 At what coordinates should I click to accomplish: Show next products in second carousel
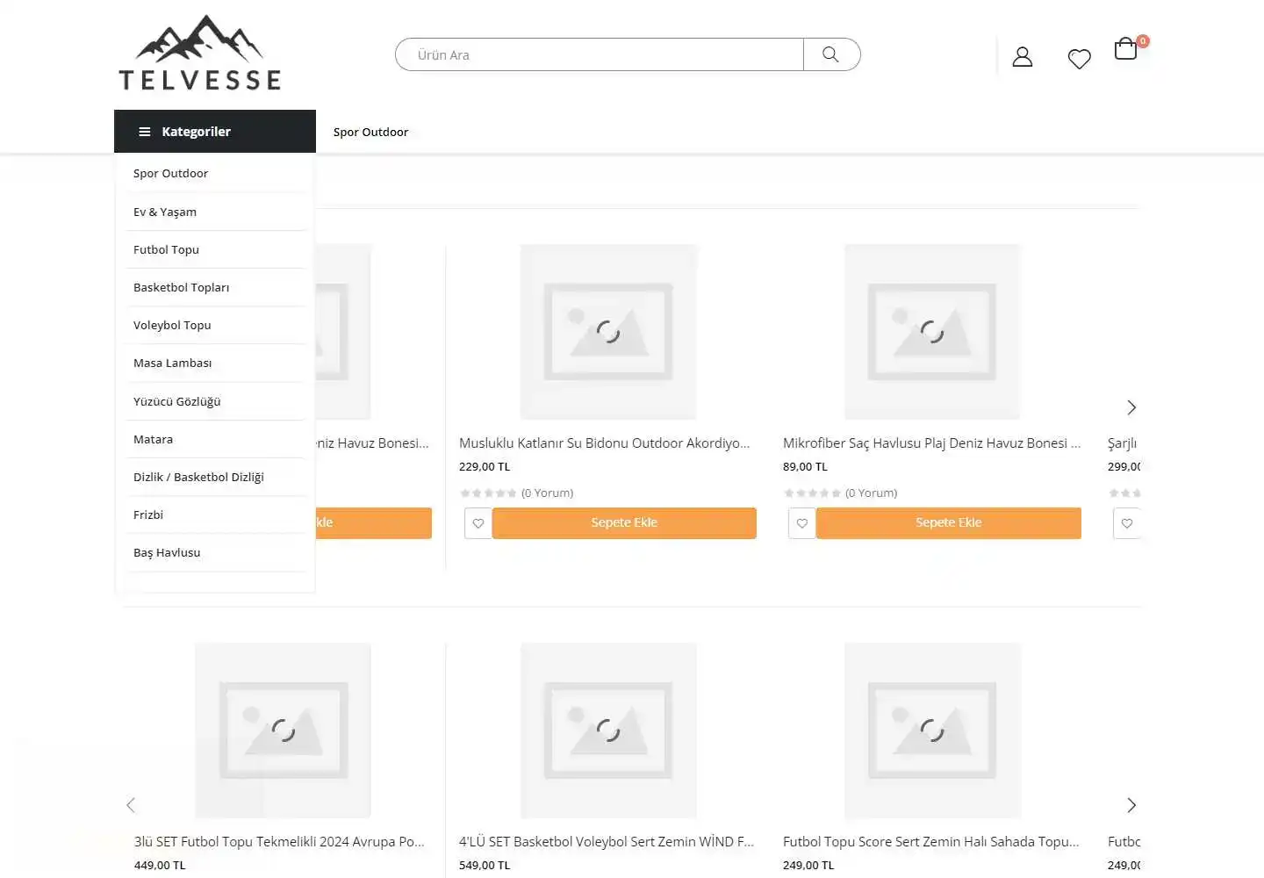(1131, 805)
